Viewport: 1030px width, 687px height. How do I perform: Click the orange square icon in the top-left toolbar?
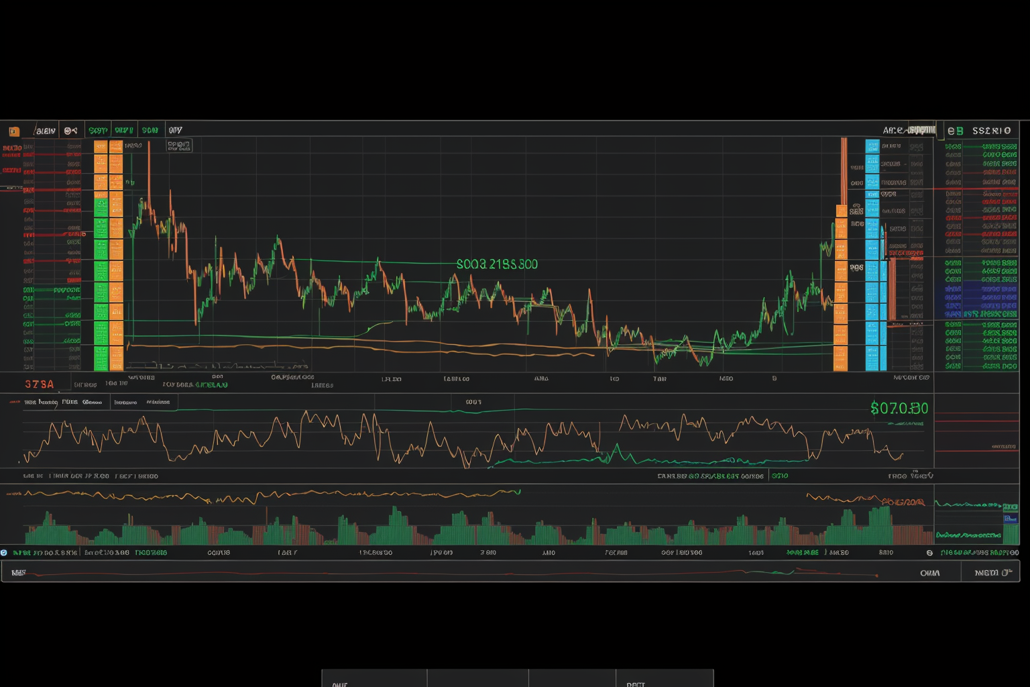tap(14, 131)
